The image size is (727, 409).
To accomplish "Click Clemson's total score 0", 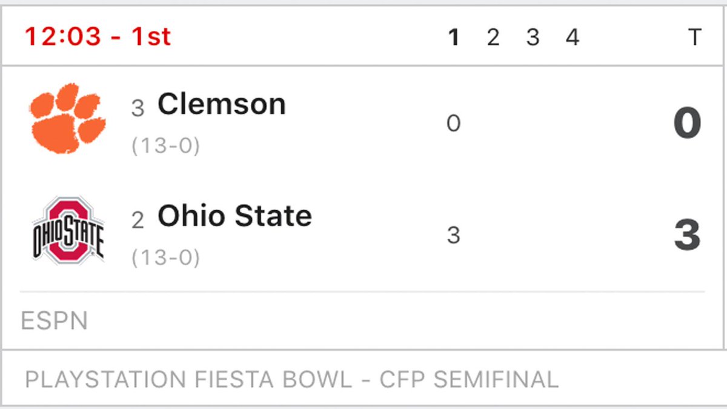I will click(x=687, y=124).
